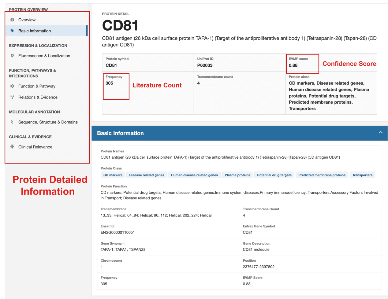The height and width of the screenshot is (299, 388).
Task: Click the Basic Information tag icon
Action: 12,31
